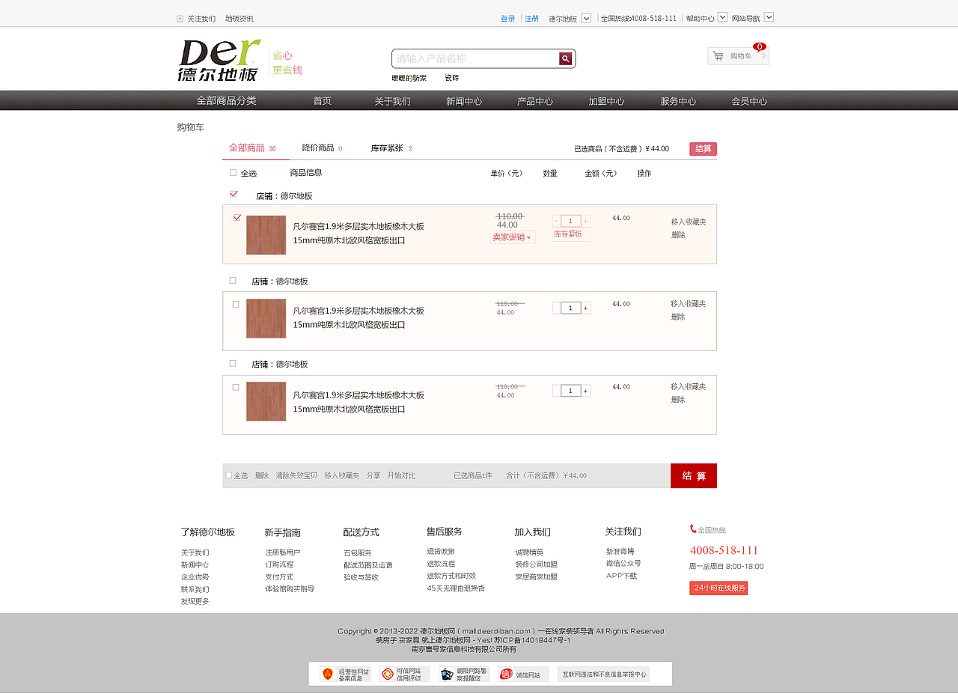Open 加盟中心 in main navigation
This screenshot has width=958, height=694.
(x=606, y=101)
